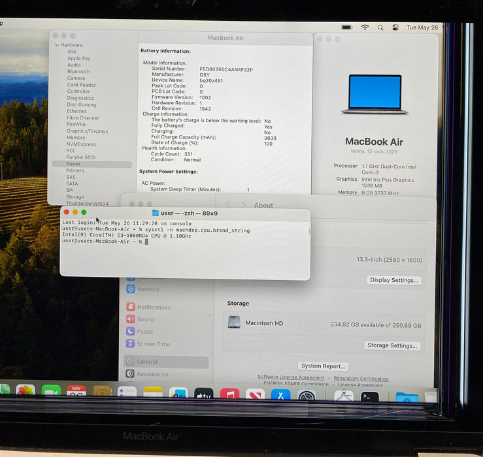Minimize the Terminal window
The width and height of the screenshot is (483, 457).
point(75,212)
